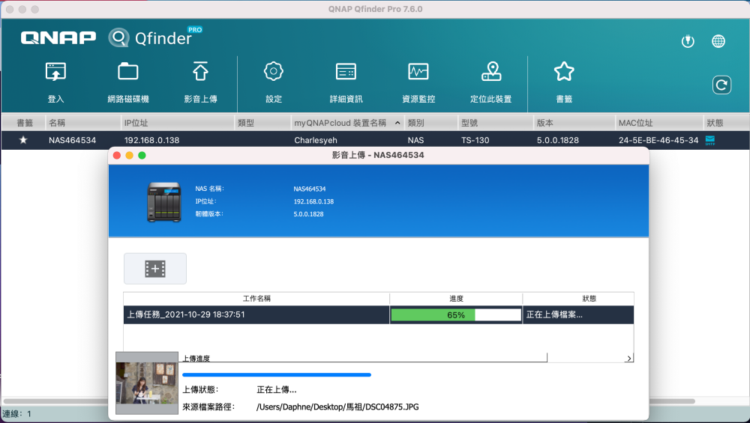750x423 pixels.
Task: Click the add video files button
Action: coord(155,269)
